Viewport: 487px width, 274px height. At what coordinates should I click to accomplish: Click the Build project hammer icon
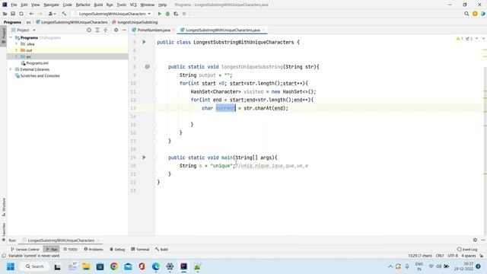pyautogui.click(x=64, y=14)
